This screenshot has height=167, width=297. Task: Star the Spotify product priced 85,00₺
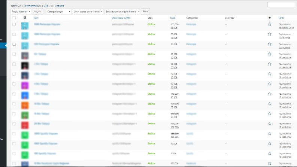tap(270, 143)
